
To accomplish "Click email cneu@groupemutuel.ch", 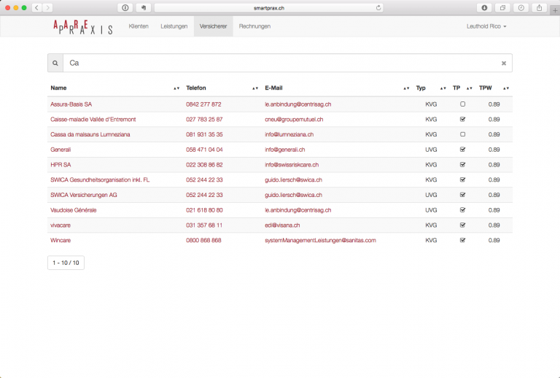I will [294, 120].
